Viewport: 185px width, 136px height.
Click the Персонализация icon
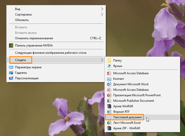11,78
